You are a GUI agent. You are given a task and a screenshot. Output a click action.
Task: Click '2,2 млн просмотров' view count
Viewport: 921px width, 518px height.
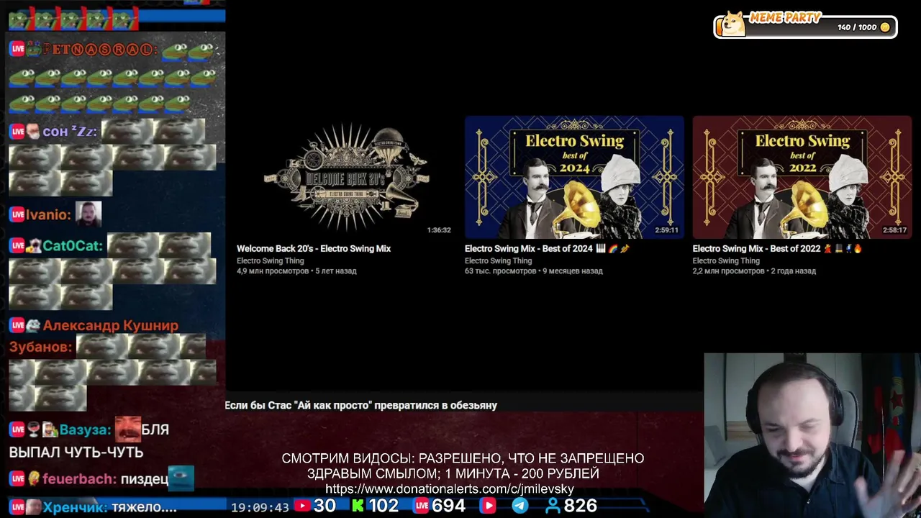(728, 271)
